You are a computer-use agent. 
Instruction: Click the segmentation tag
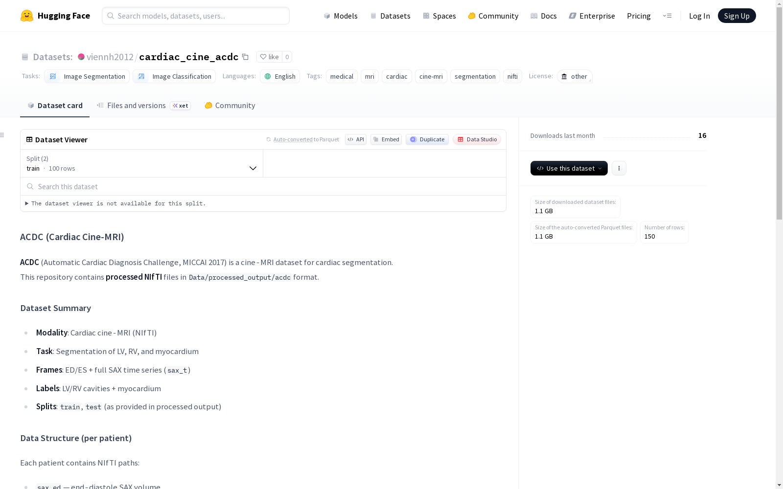[475, 76]
